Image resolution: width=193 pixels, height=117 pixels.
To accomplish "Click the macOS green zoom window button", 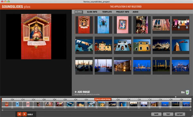I will pyautogui.click(x=8, y=2).
